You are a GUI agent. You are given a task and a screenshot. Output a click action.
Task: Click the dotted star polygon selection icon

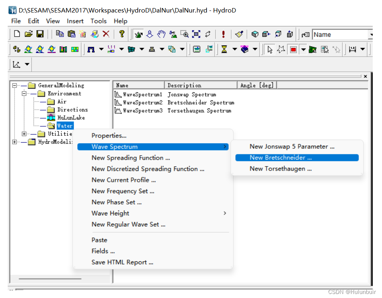281,50
